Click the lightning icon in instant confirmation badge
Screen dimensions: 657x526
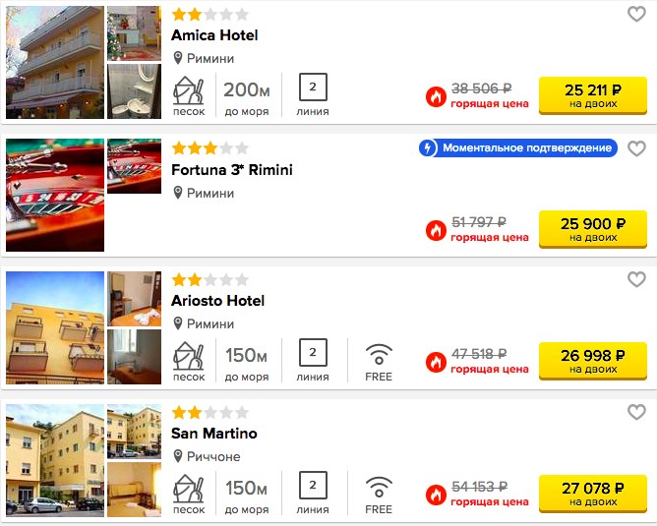(428, 147)
